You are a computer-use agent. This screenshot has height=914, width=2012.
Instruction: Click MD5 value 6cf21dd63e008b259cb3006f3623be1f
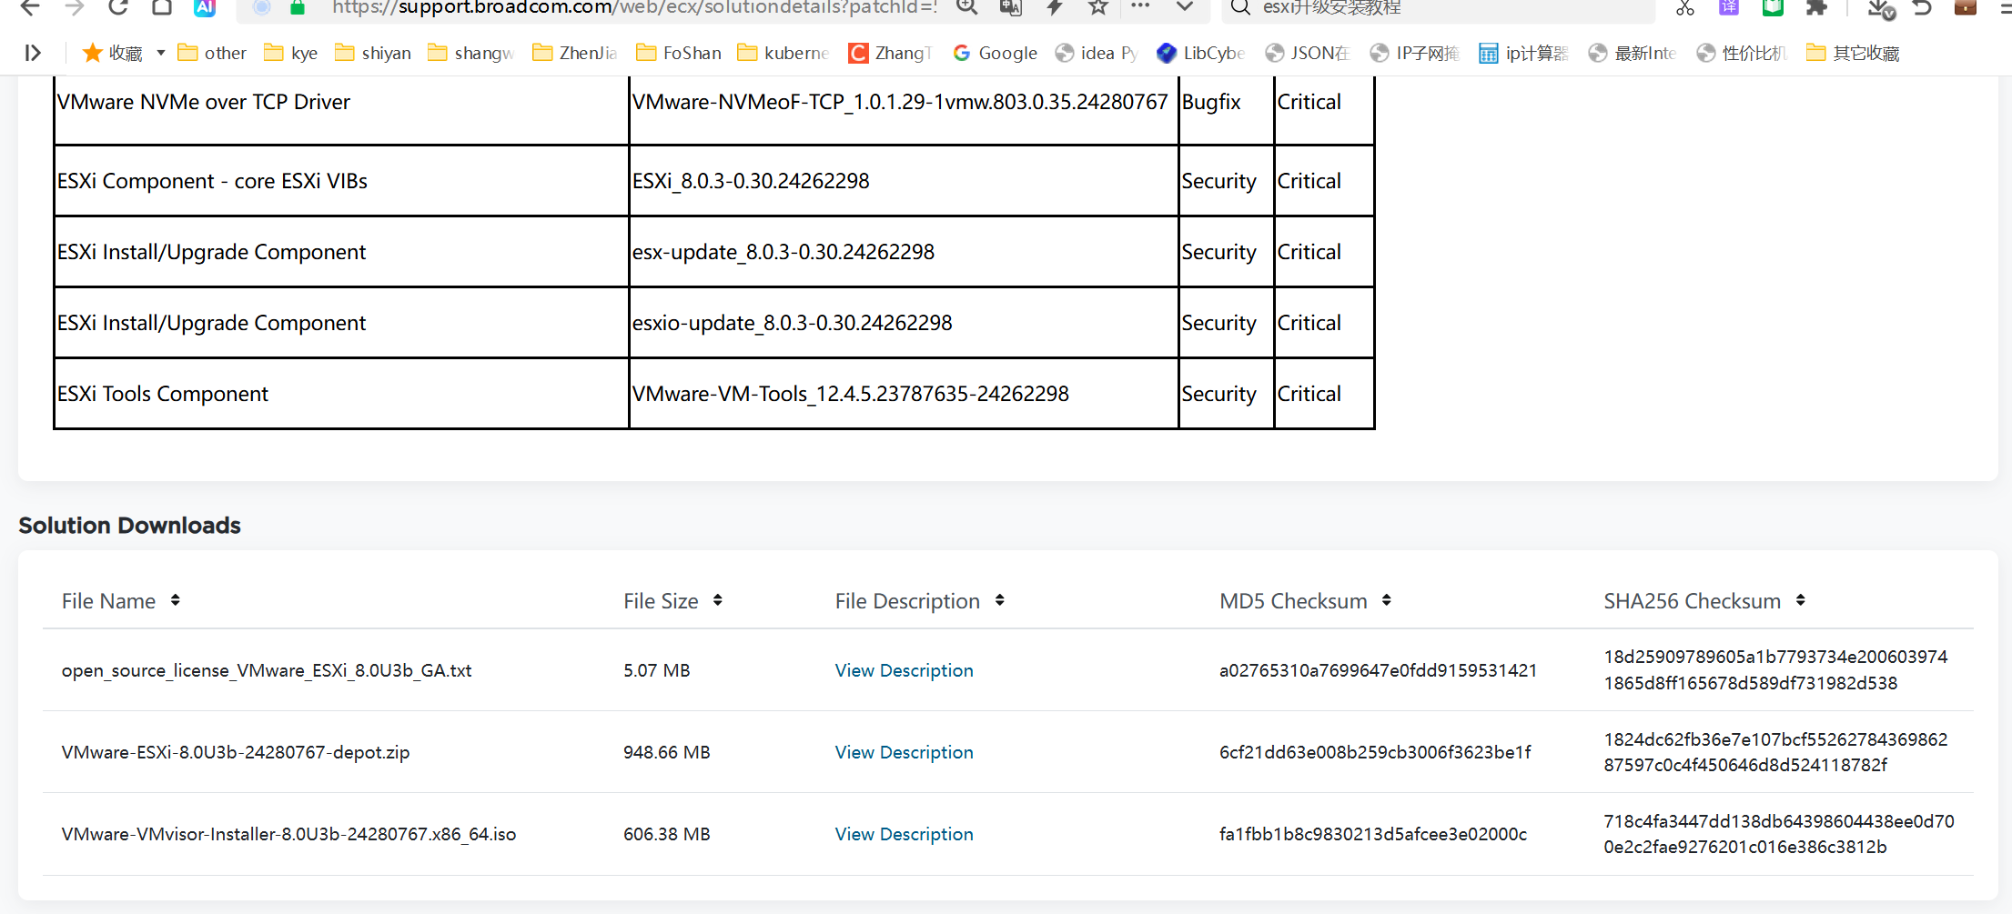click(x=1375, y=752)
